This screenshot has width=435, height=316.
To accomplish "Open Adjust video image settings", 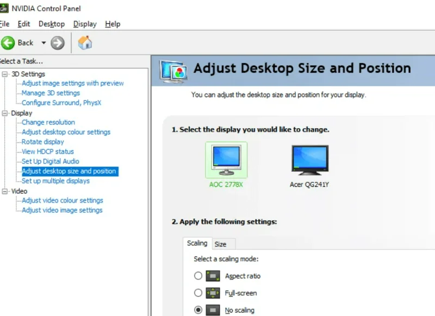I will click(62, 210).
